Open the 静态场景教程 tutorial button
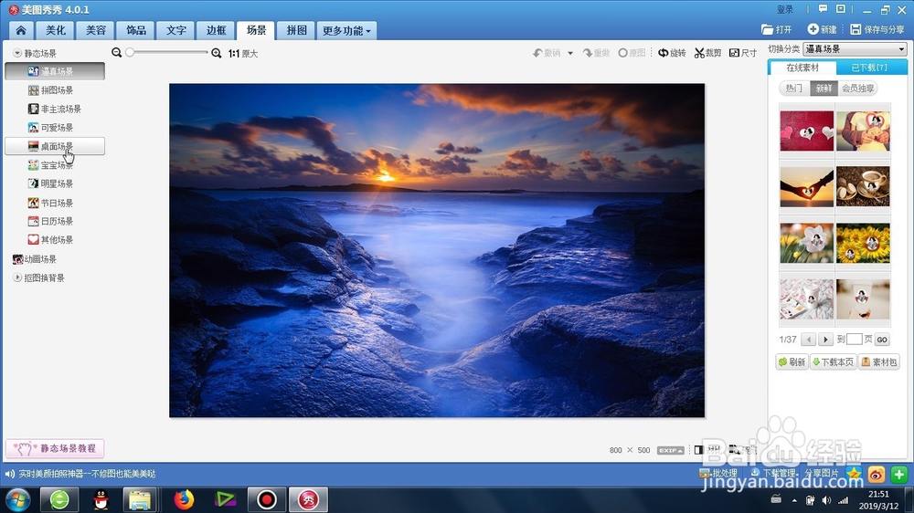This screenshot has width=914, height=513. pos(55,448)
